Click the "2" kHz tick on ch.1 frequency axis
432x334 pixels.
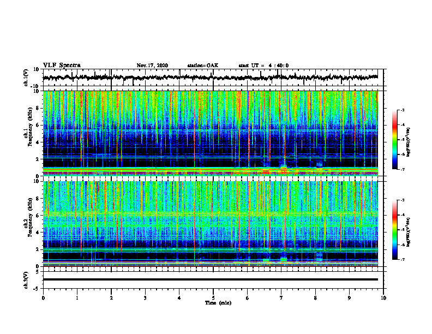coord(38,159)
